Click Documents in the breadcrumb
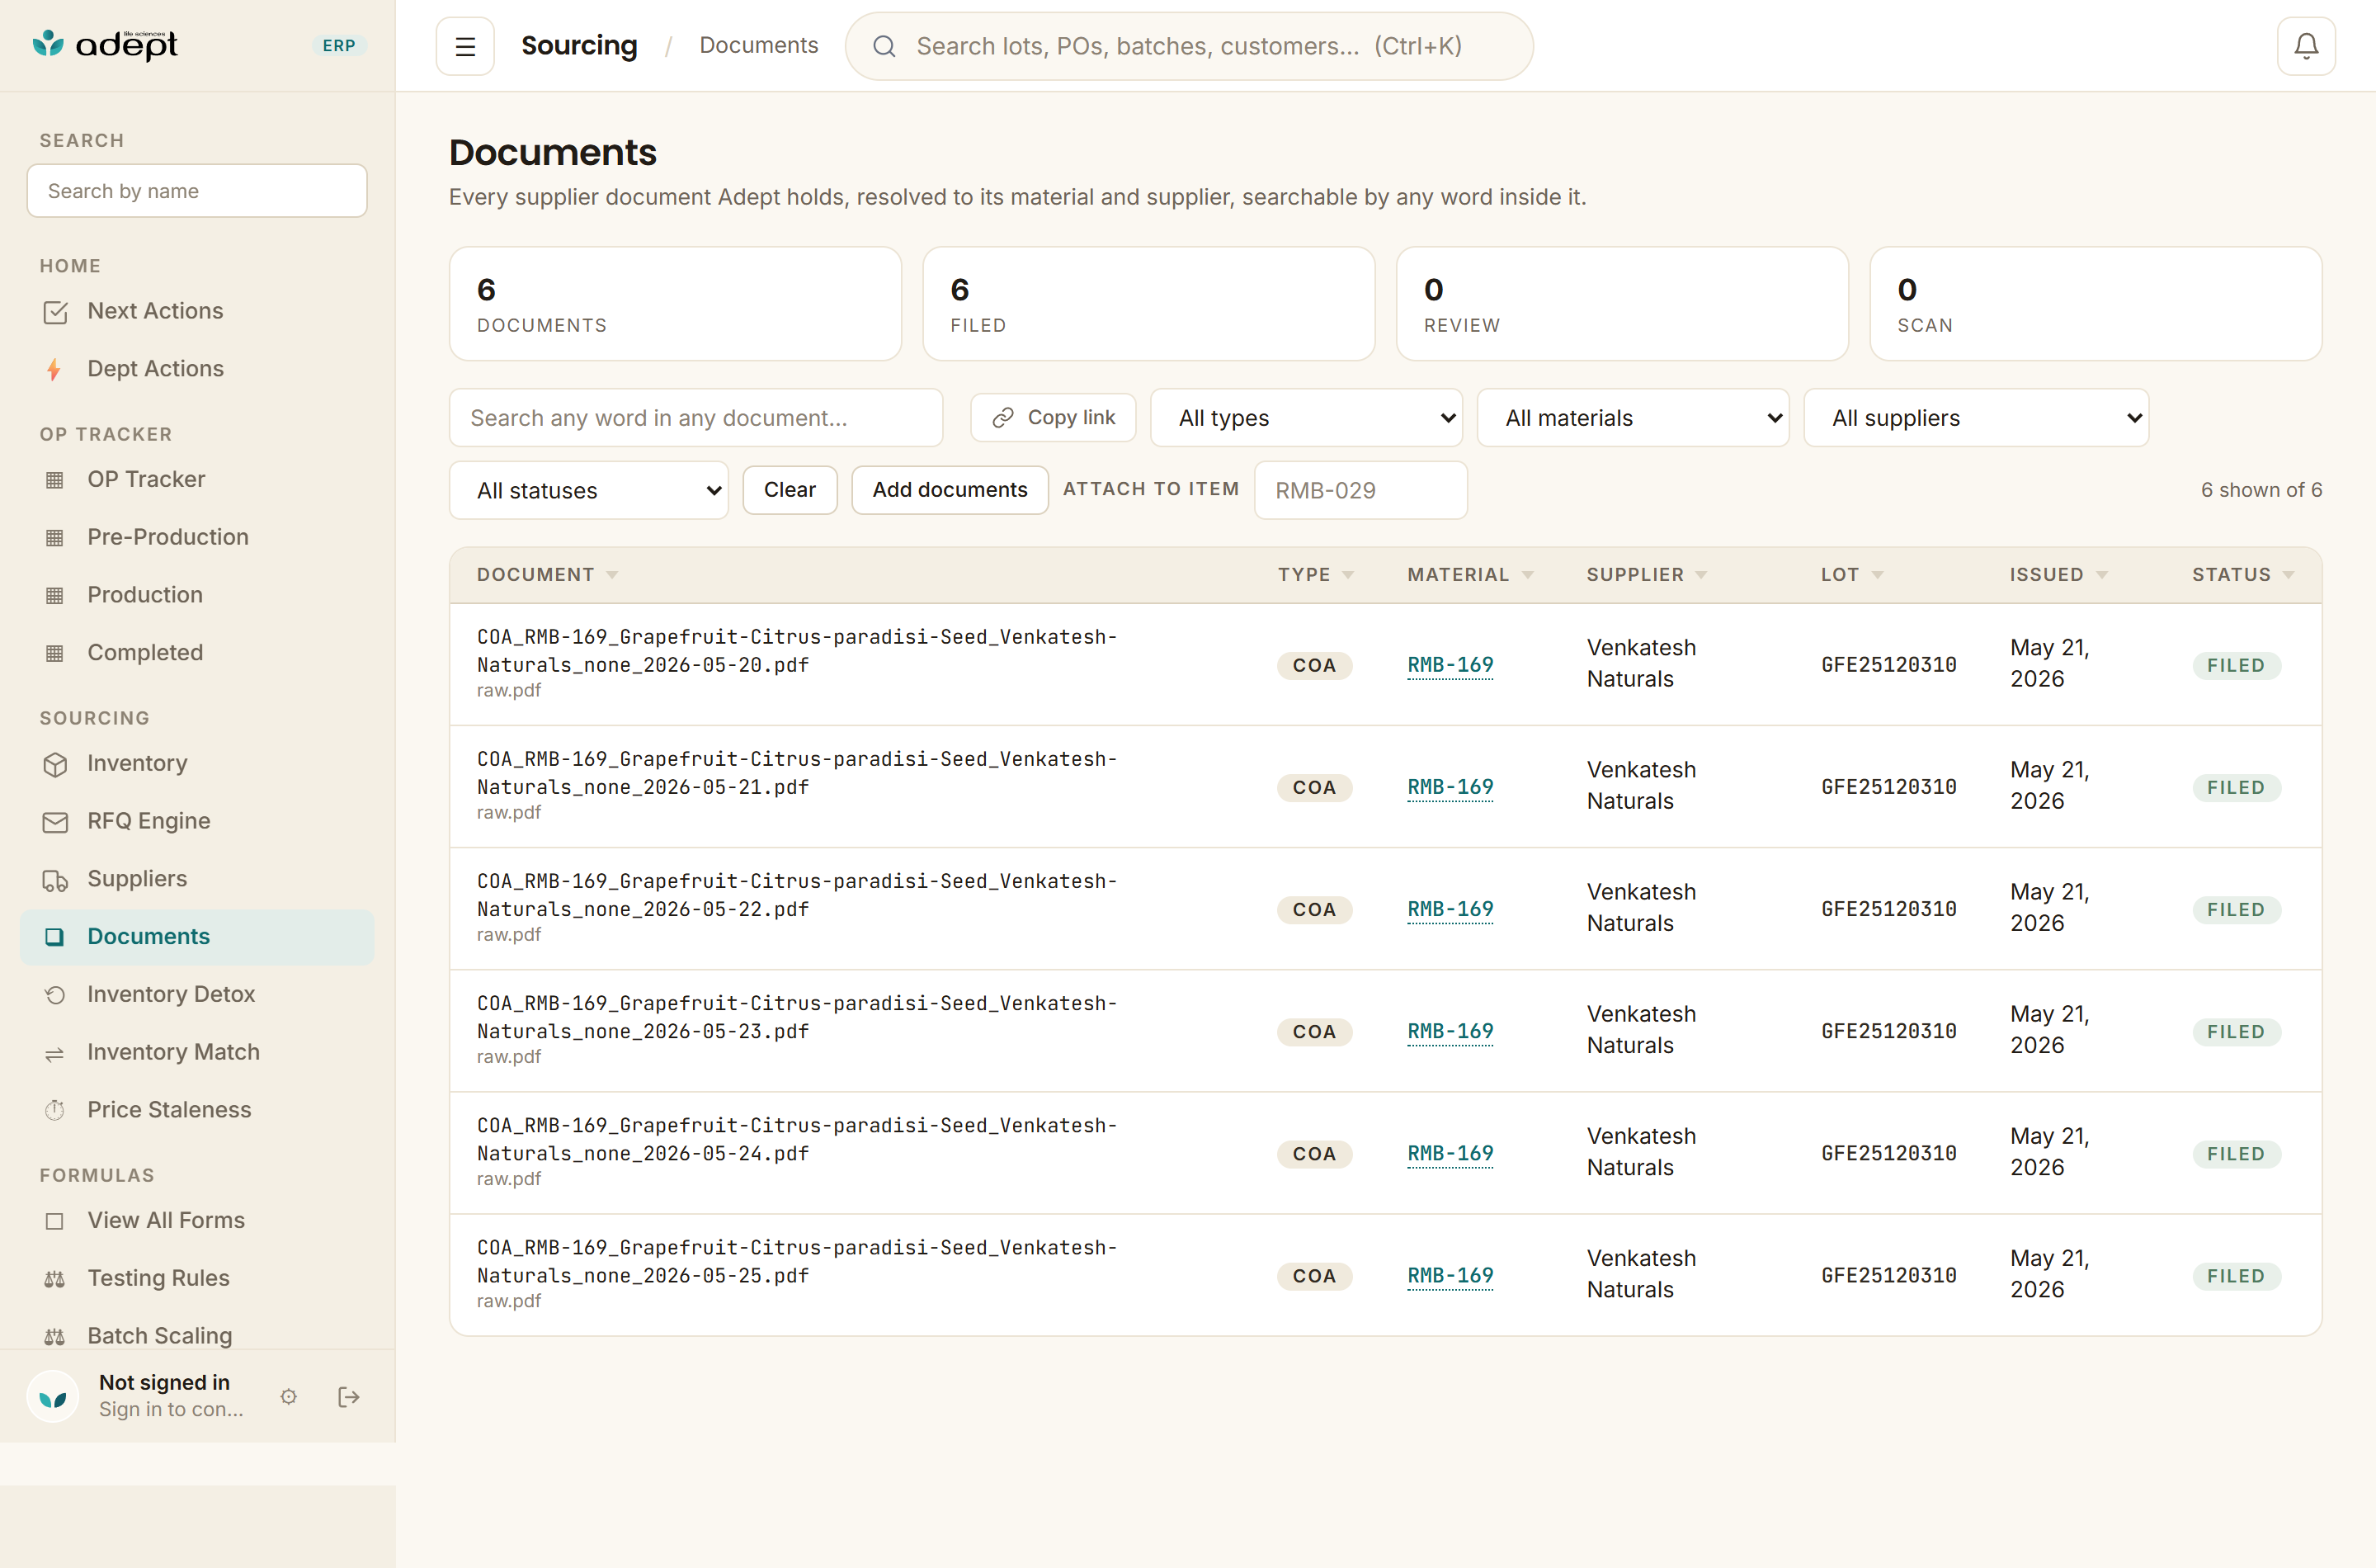This screenshot has height=1568, width=2376. 759,46
